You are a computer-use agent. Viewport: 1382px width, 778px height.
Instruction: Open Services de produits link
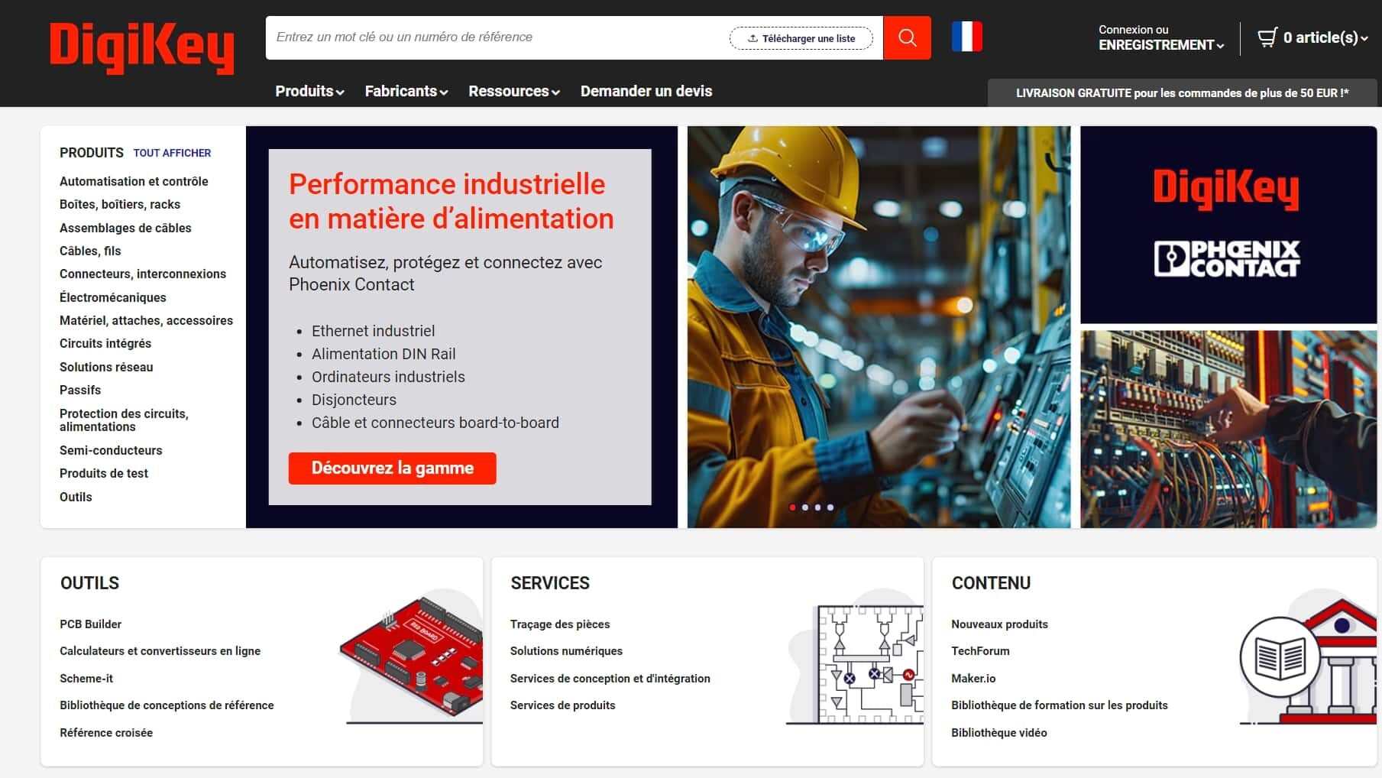click(x=562, y=705)
